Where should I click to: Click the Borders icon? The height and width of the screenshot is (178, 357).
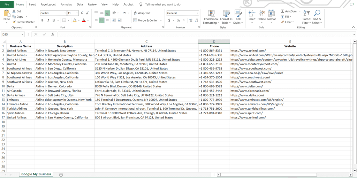tap(64, 20)
